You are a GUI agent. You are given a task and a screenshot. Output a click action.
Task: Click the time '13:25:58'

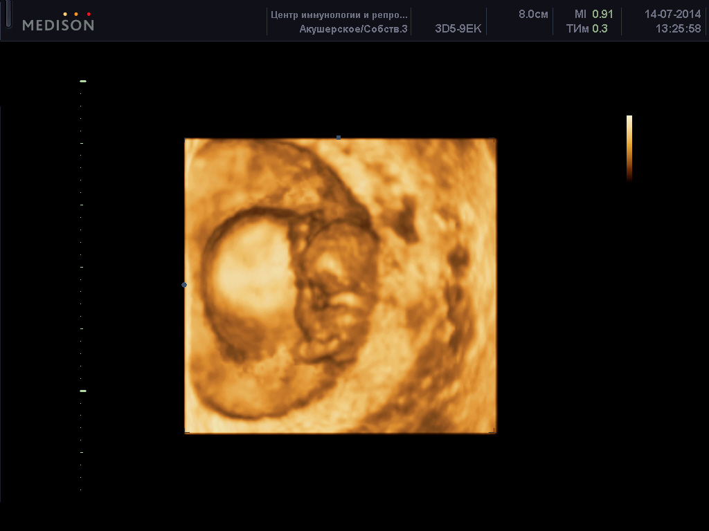pos(678,29)
